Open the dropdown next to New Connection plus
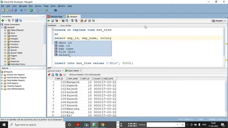The image size is (228, 128). pos(6,21)
